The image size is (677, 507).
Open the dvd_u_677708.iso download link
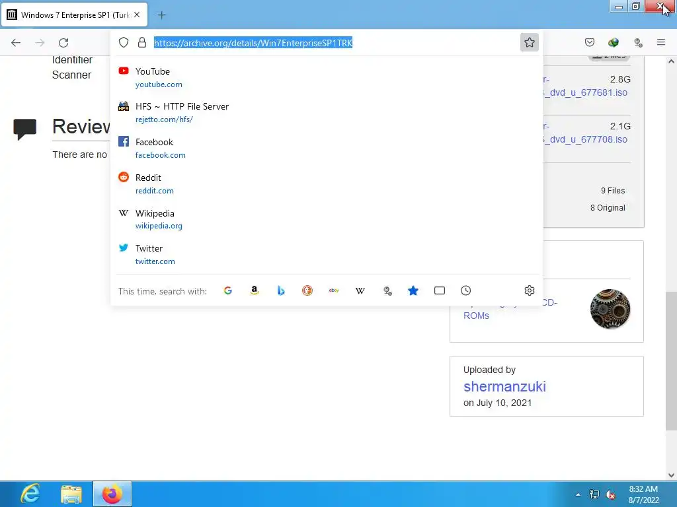pyautogui.click(x=586, y=139)
